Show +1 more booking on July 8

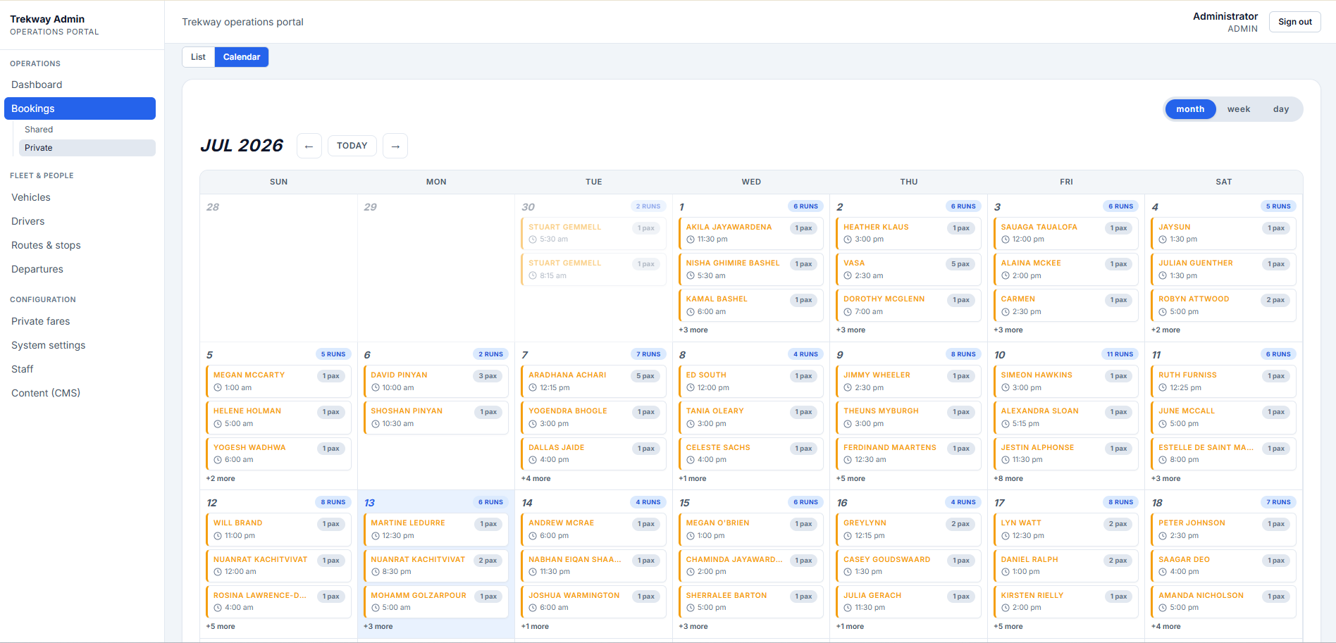click(x=693, y=478)
